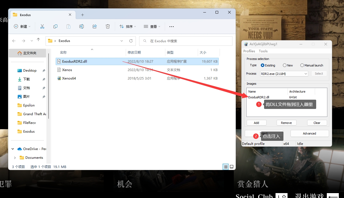Choose Manual launch radio option
Viewport: 344px width, 198px height.
tap(302, 65)
